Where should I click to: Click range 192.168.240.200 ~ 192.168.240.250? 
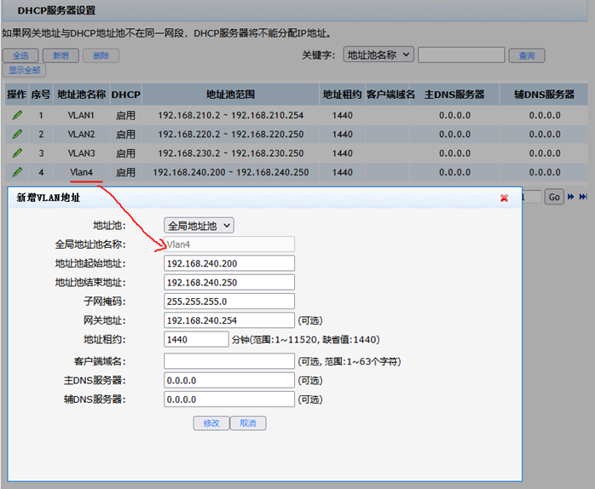coord(231,172)
